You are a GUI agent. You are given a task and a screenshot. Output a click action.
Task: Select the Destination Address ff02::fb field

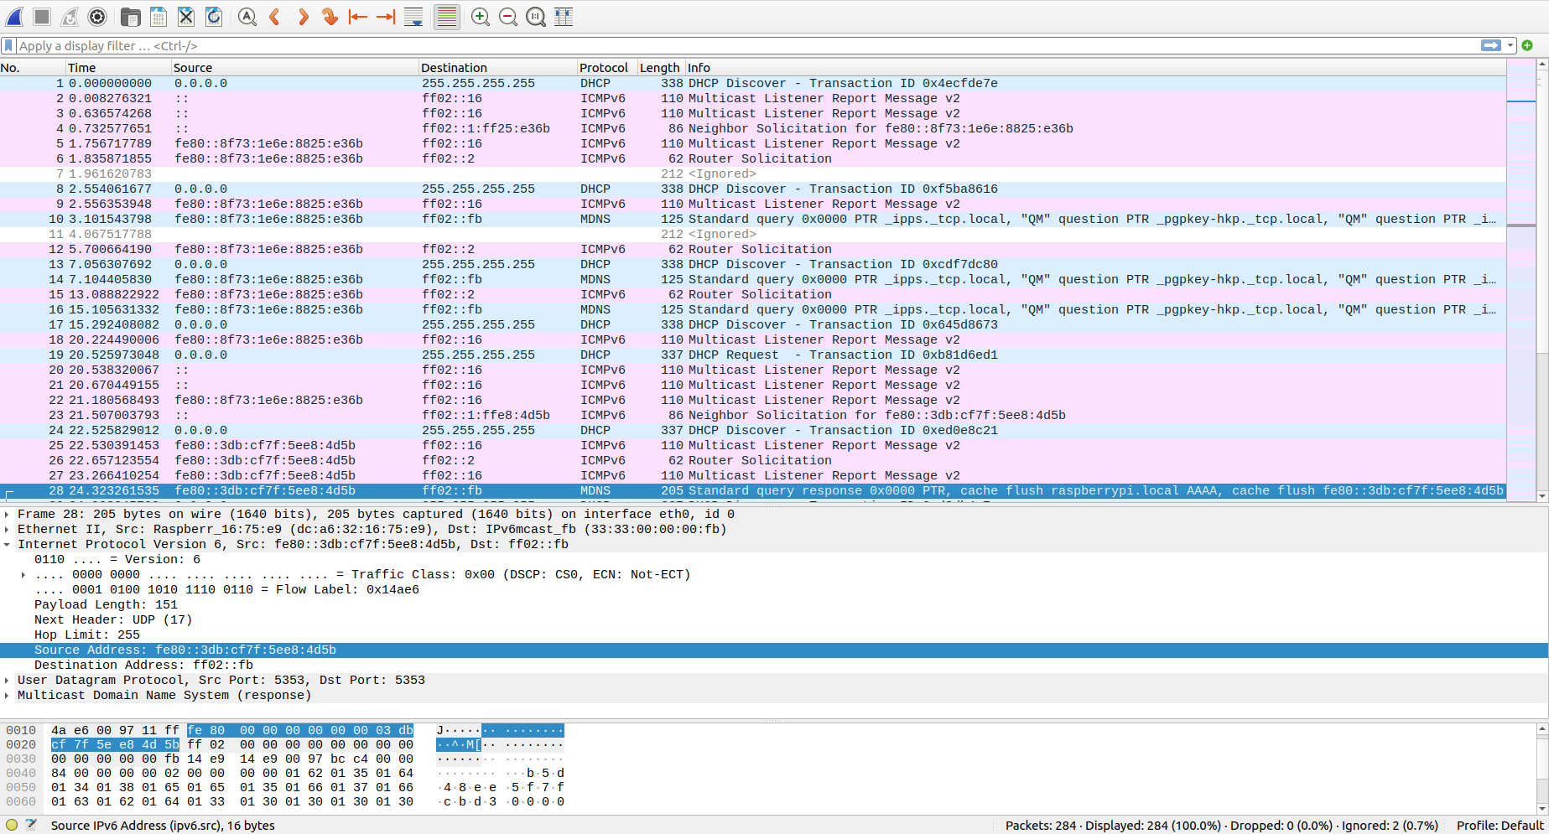point(143,665)
